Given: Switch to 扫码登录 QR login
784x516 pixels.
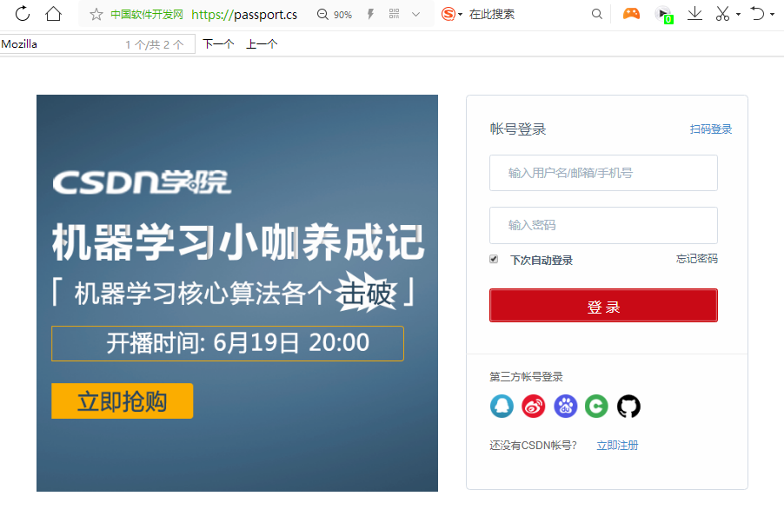Looking at the screenshot, I should (710, 129).
